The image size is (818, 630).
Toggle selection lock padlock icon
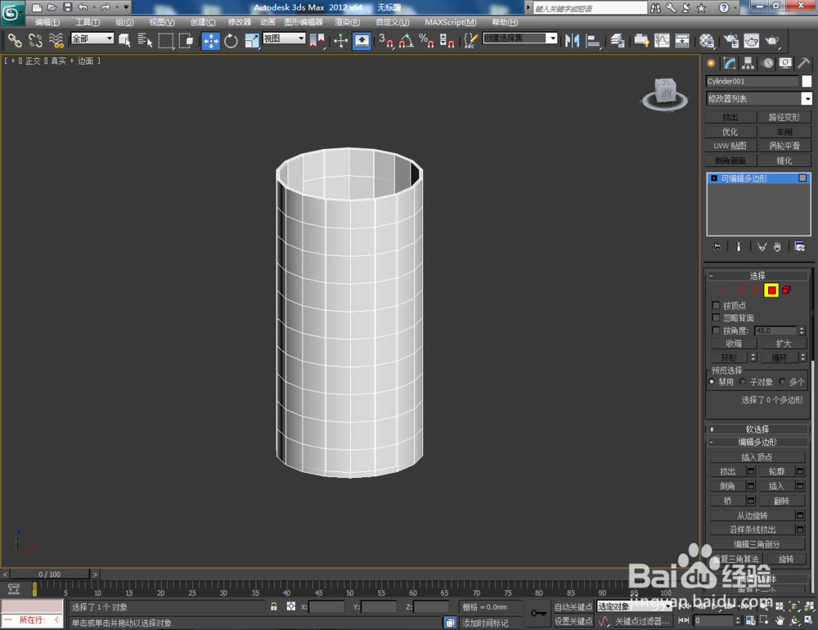pos(274,606)
